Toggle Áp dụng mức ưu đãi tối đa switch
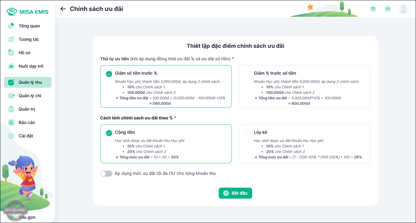416x223 pixels. pyautogui.click(x=106, y=174)
